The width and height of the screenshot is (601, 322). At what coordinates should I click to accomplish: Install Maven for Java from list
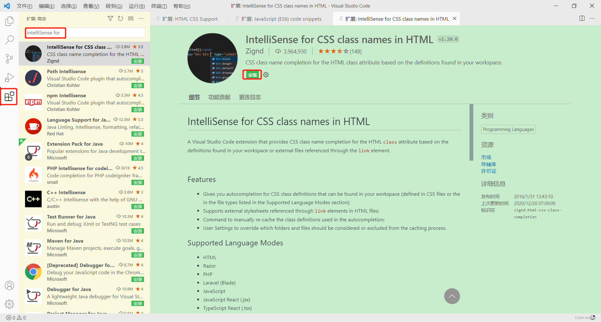138,255
